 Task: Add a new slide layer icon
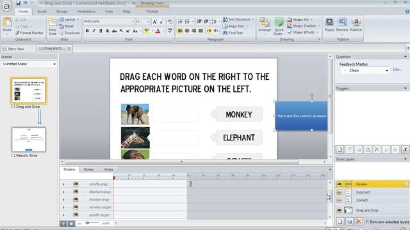click(340, 222)
